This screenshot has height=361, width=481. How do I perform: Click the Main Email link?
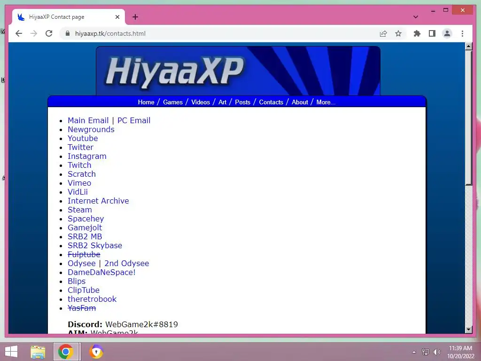(88, 120)
